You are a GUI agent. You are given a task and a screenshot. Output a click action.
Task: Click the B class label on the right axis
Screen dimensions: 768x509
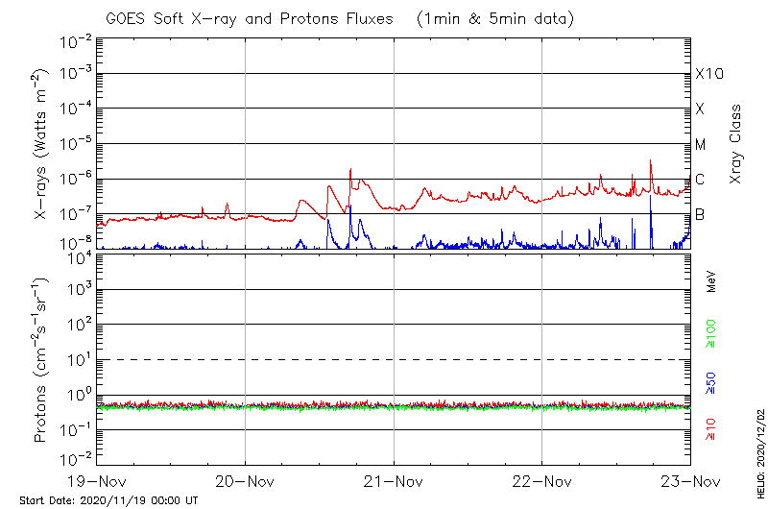[700, 214]
